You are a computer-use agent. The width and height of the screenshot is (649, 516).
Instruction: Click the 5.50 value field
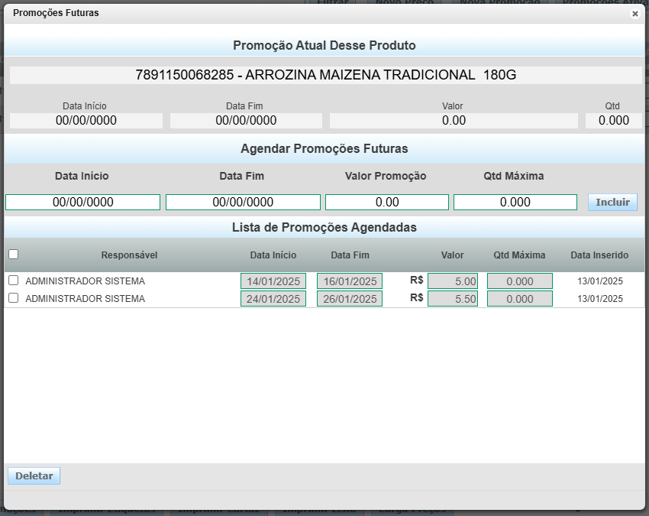tap(453, 299)
